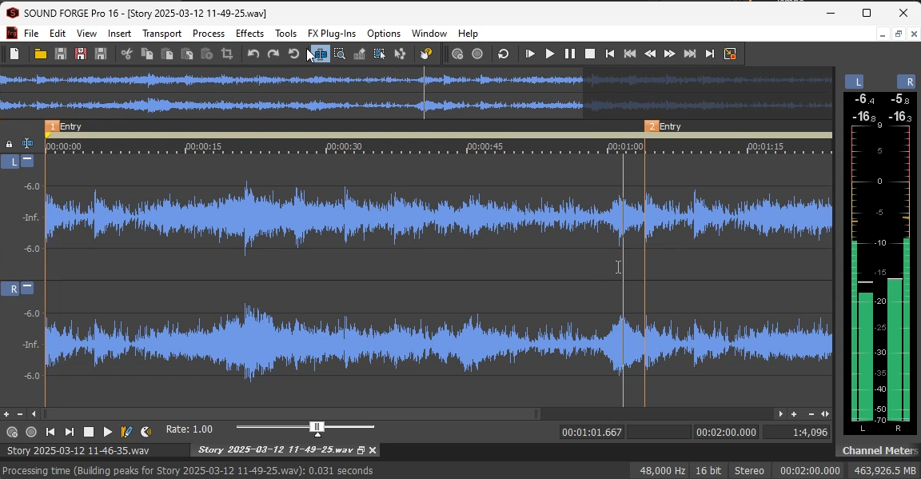The height and width of the screenshot is (479, 921).
Task: Open the FX Plug-Ins menu
Action: [332, 34]
